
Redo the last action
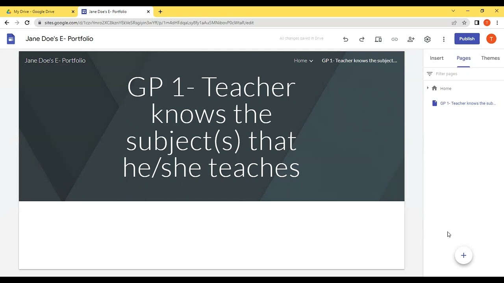[x=362, y=39]
